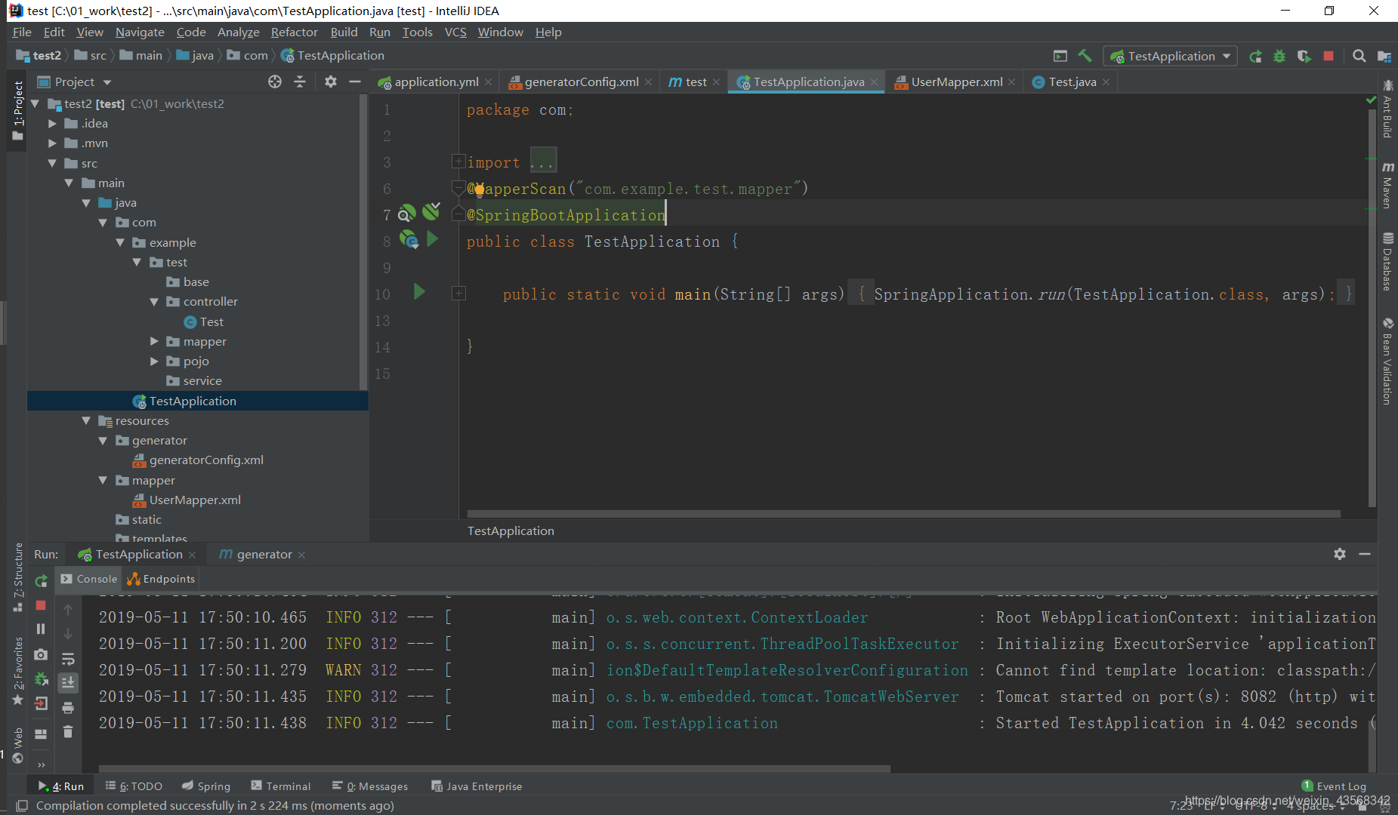Click the dump threads camera icon
Image resolution: width=1398 pixels, height=815 pixels.
(41, 654)
